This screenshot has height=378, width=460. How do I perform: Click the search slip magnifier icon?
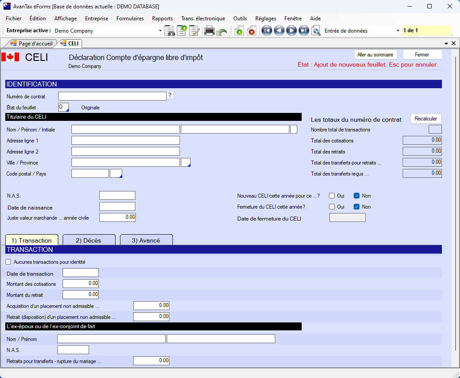coord(316,31)
